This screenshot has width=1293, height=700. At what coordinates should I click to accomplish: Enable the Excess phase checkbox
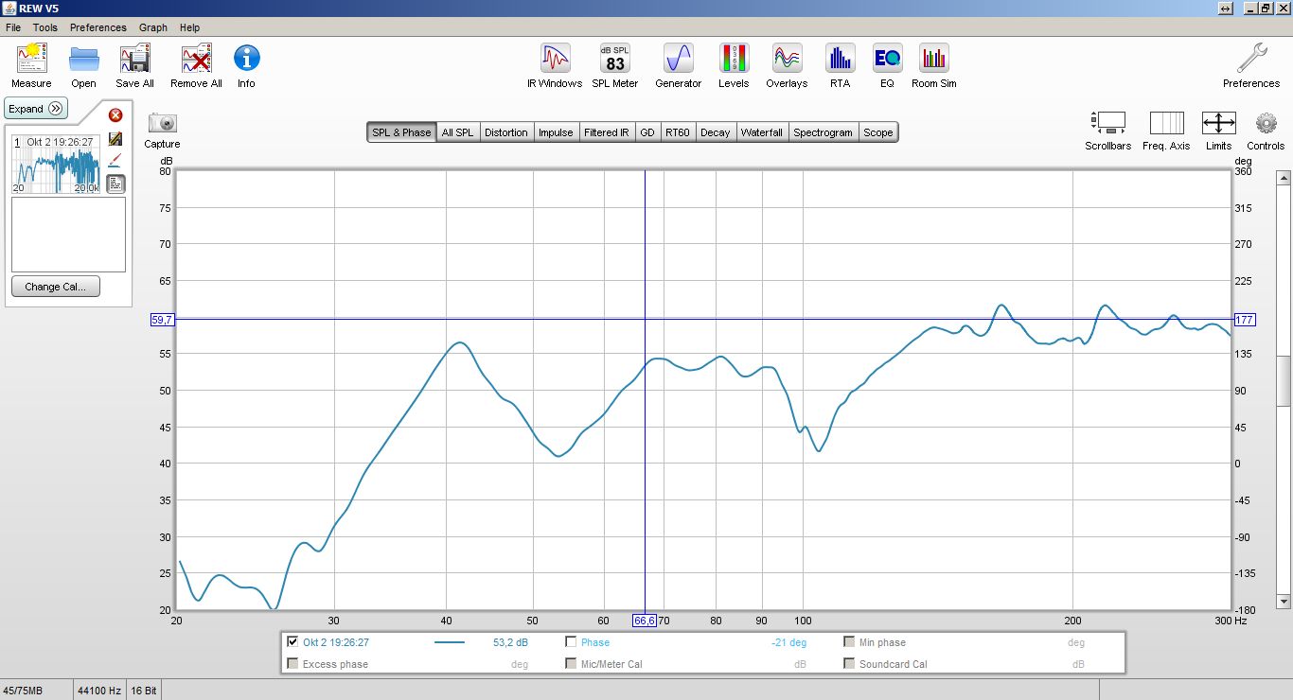pos(292,664)
